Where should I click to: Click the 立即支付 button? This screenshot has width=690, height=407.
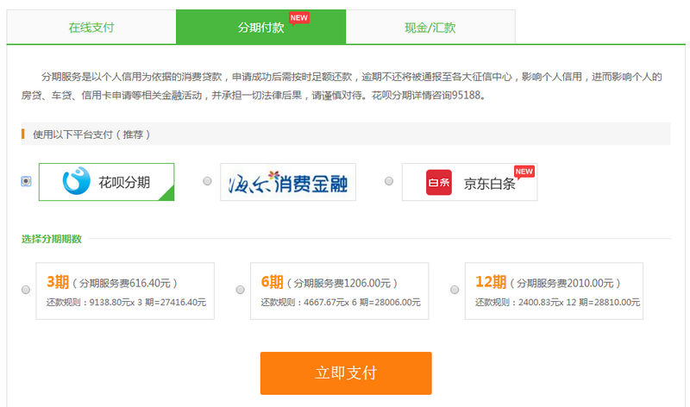coord(346,373)
